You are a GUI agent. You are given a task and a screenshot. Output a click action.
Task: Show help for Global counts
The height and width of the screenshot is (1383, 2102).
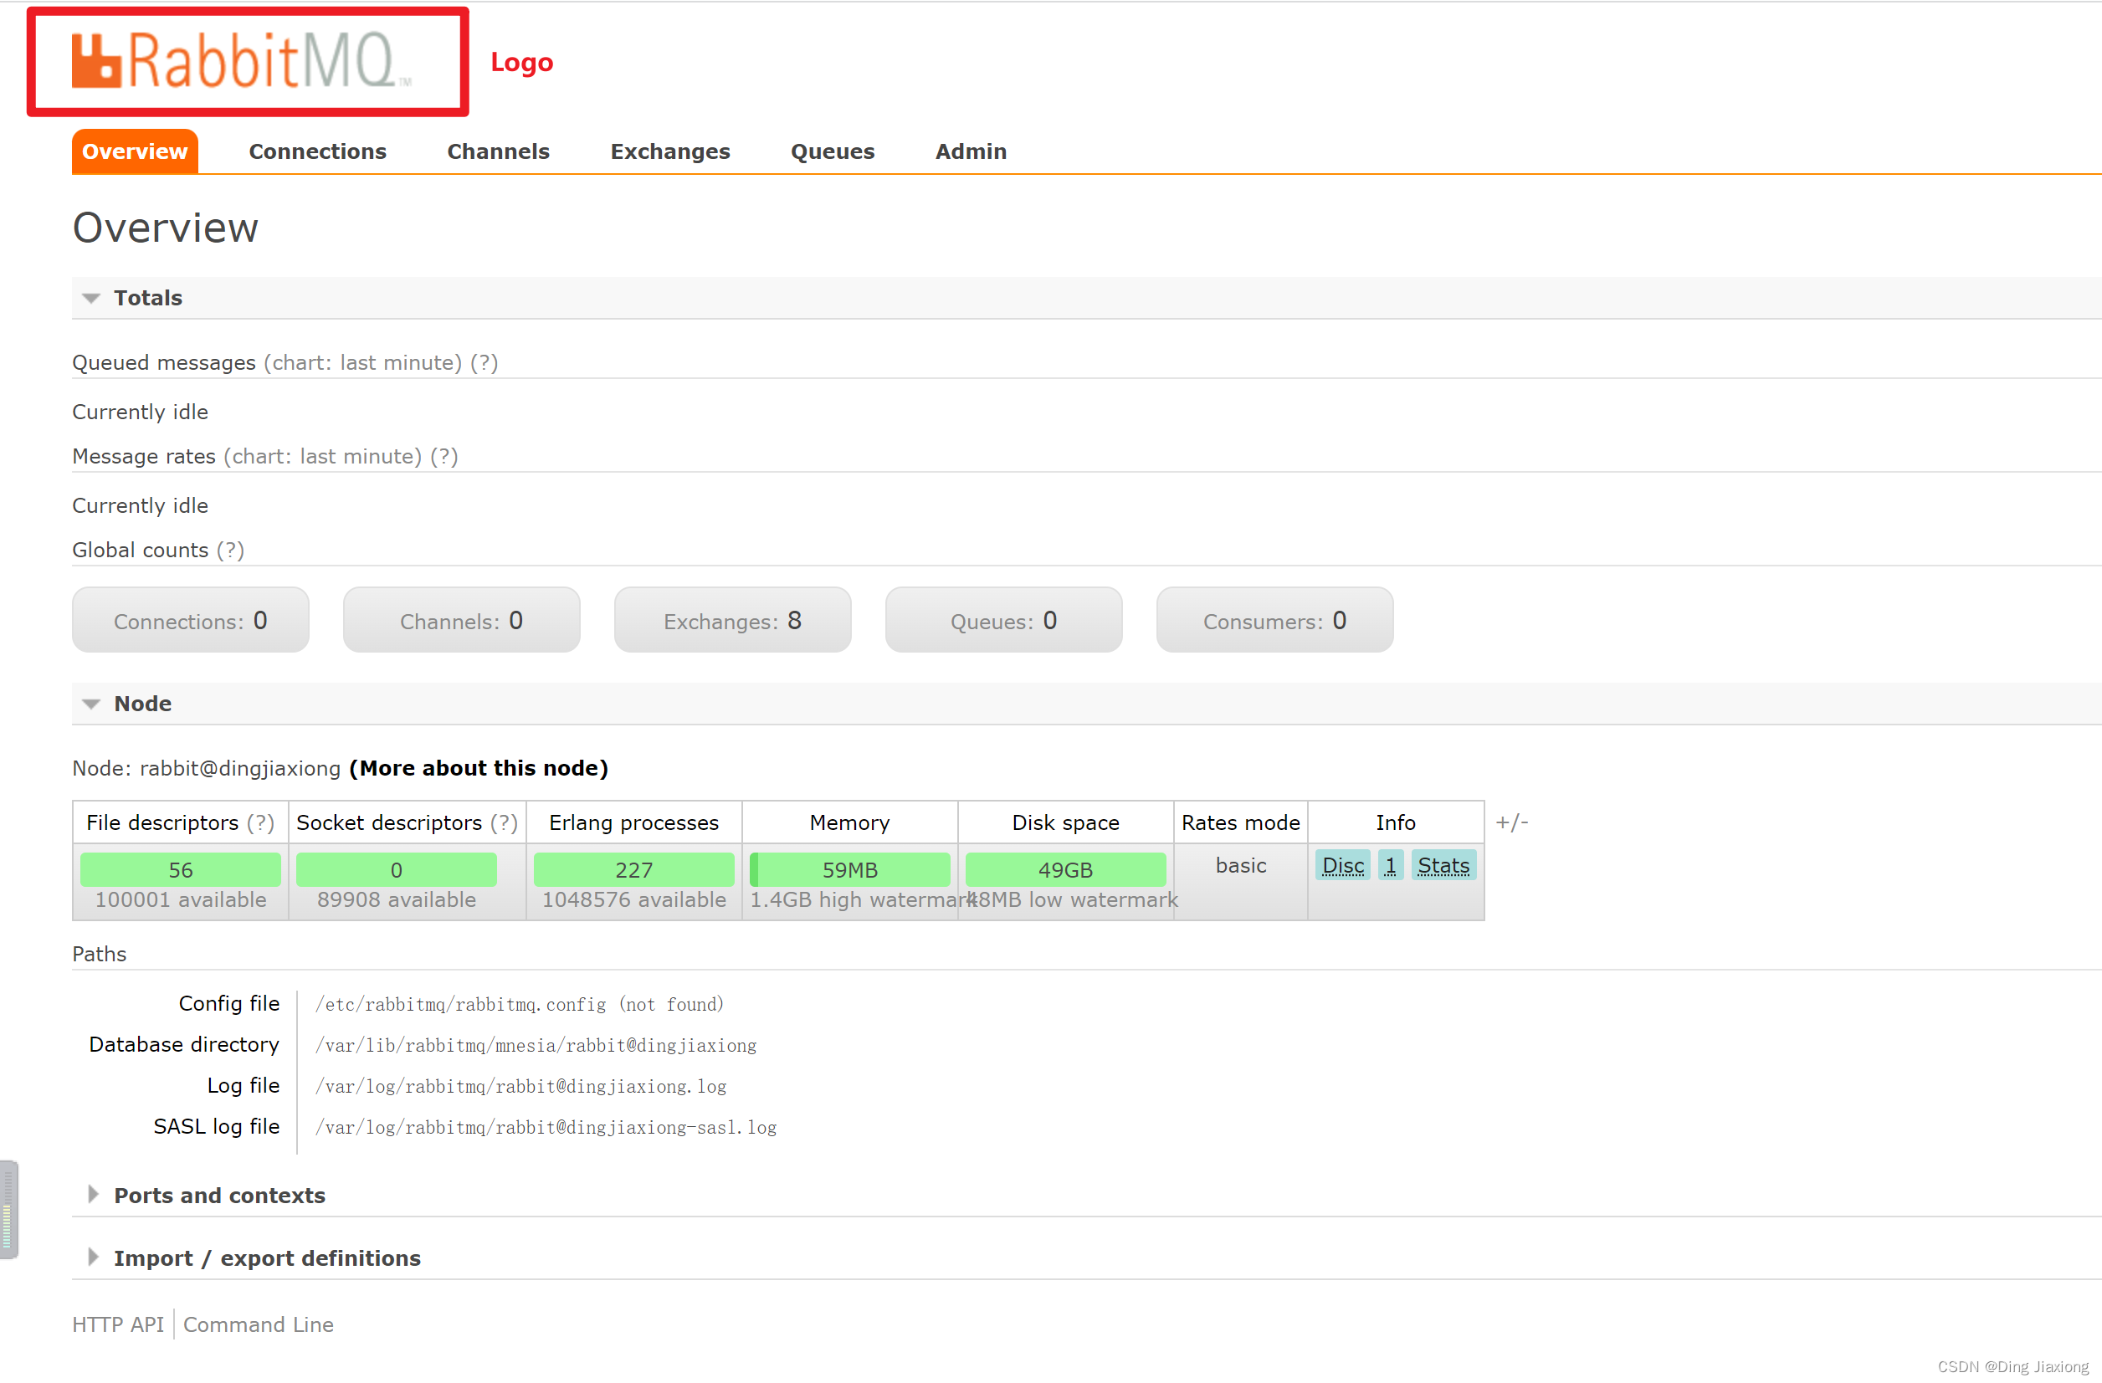point(230,551)
